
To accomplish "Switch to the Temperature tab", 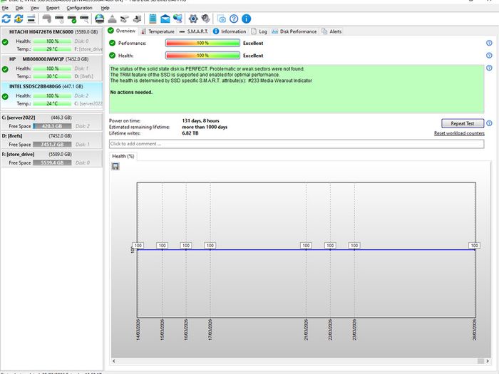I will click(158, 31).
